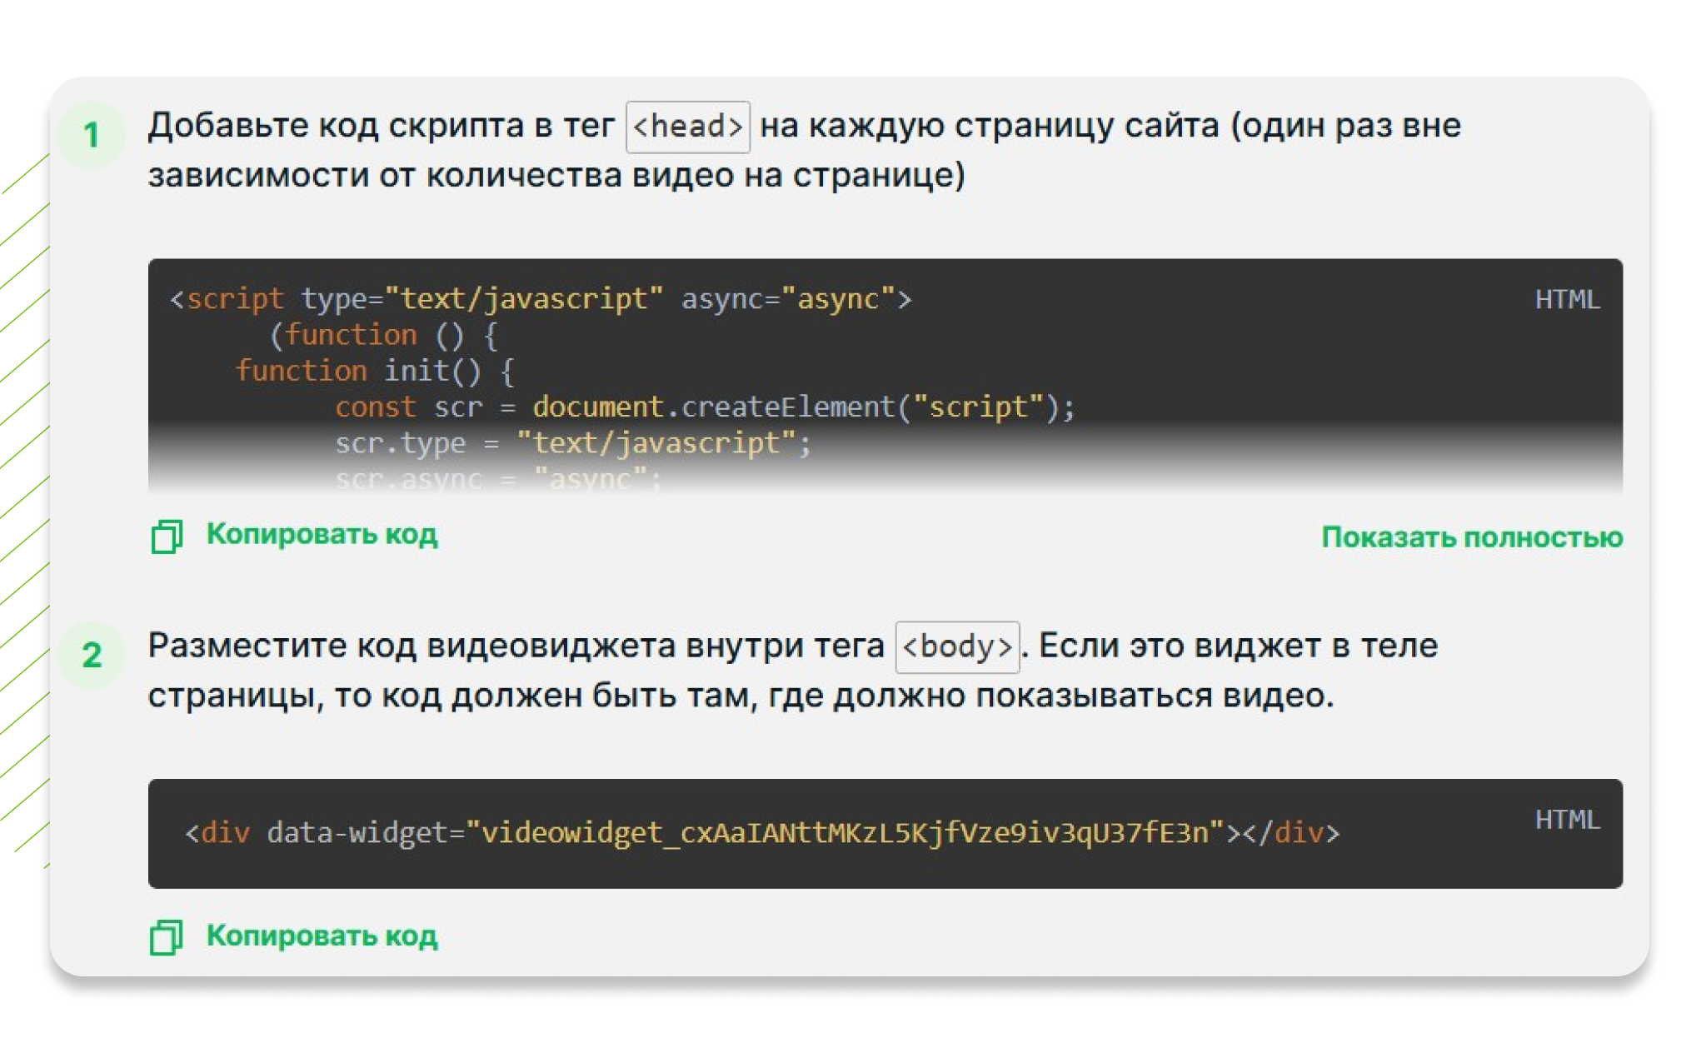The image size is (1696, 1053).
Task: Click the step 2 instruction text 'Разместите код видеовиджета'
Action: pyautogui.click(x=515, y=646)
